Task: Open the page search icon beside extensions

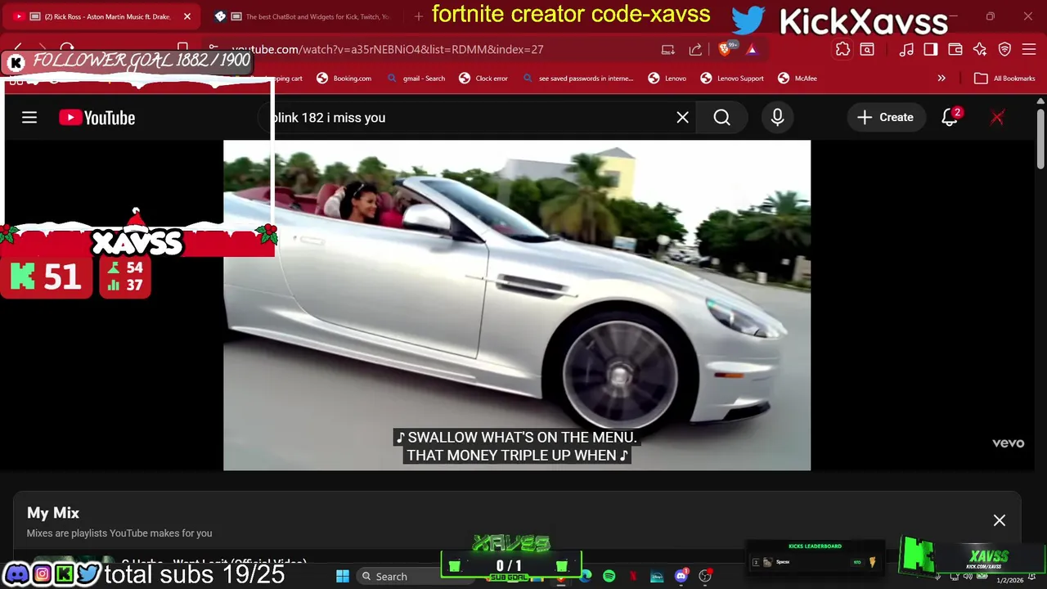Action: tap(867, 49)
